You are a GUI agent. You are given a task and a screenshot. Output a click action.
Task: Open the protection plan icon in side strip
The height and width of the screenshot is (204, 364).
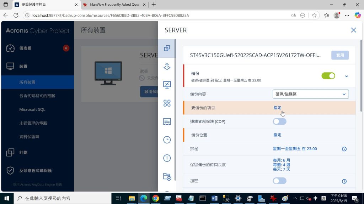(x=167, y=48)
